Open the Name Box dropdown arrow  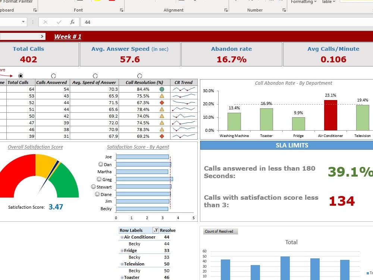[x=23, y=22]
